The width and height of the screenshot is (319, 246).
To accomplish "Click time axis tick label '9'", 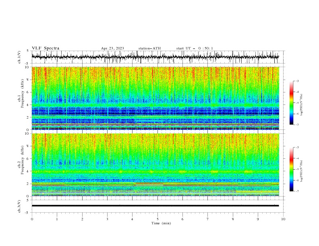I will pyautogui.click(x=258, y=219).
